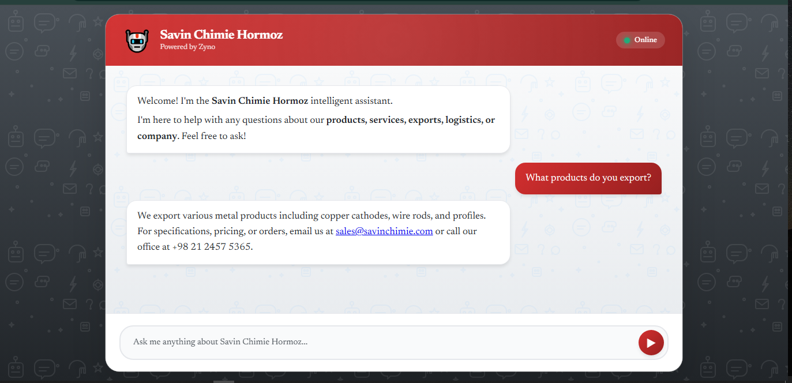
Task: Click the Savin Chimie Hormoz header title
Action: click(221, 35)
